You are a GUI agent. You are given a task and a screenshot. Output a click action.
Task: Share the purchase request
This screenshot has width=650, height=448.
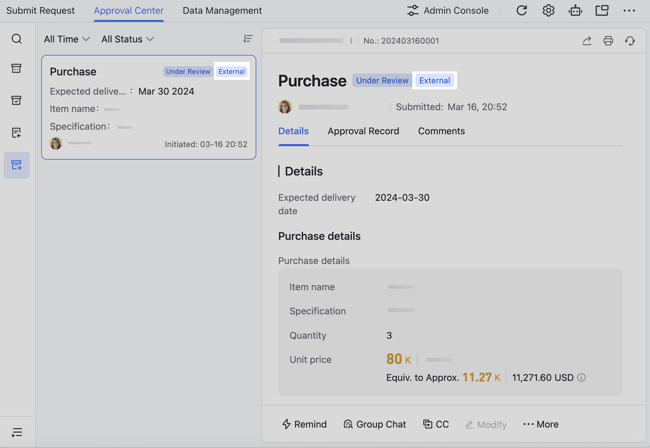(x=587, y=41)
